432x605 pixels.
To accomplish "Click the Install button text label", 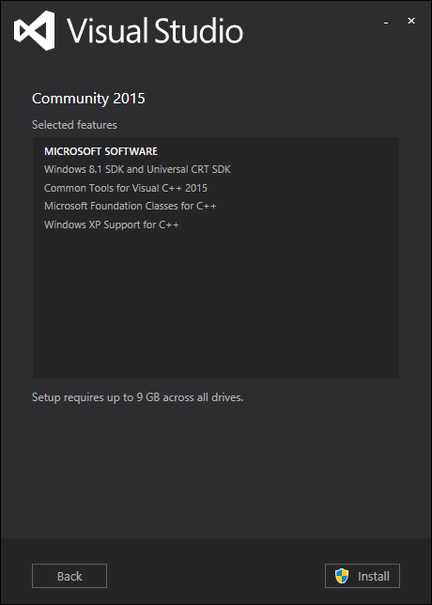I will pyautogui.click(x=374, y=577).
